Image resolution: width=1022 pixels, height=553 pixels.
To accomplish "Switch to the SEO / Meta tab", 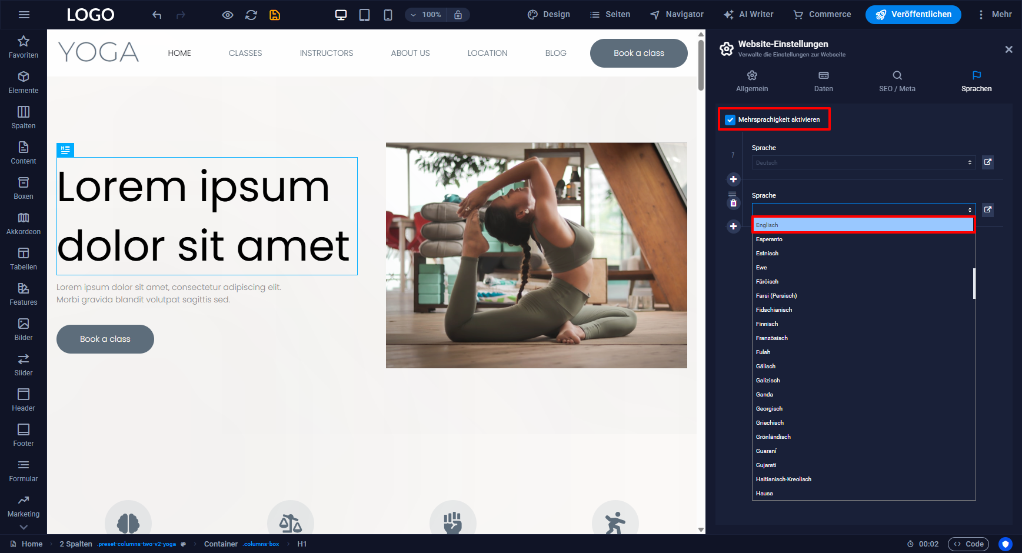I will pyautogui.click(x=897, y=81).
